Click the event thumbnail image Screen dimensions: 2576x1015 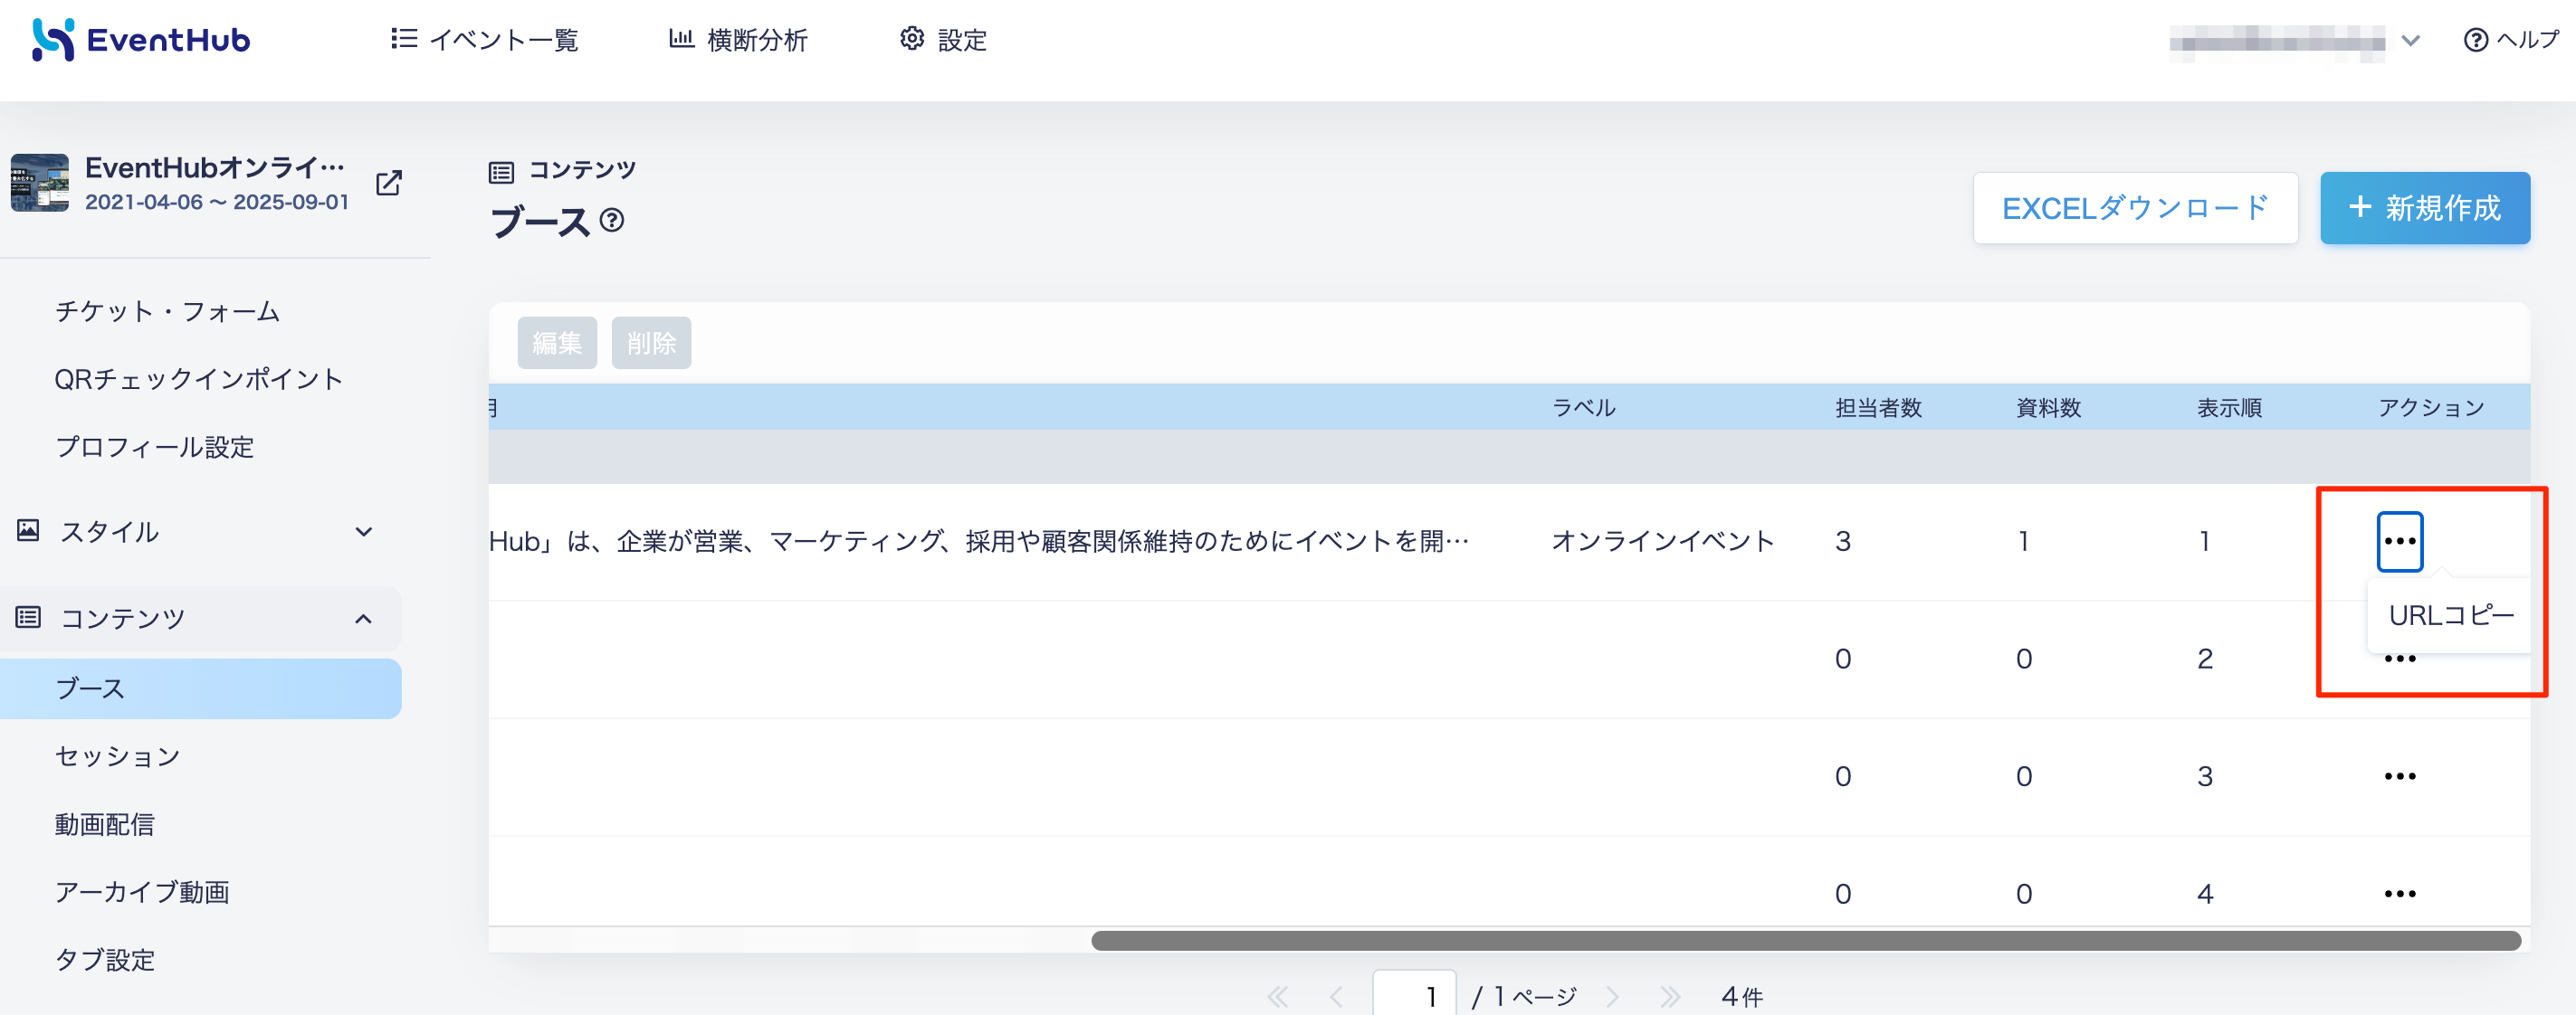click(x=40, y=182)
